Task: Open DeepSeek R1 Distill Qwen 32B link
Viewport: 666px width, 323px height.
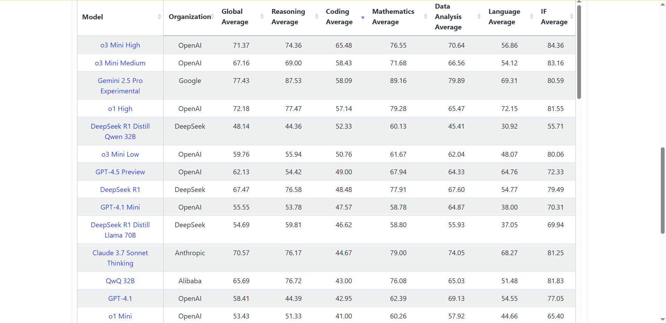Action: [120, 131]
